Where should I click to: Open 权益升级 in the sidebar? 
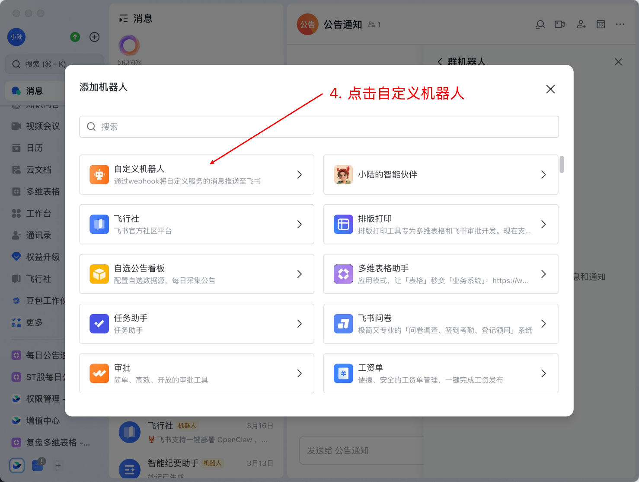click(36, 257)
